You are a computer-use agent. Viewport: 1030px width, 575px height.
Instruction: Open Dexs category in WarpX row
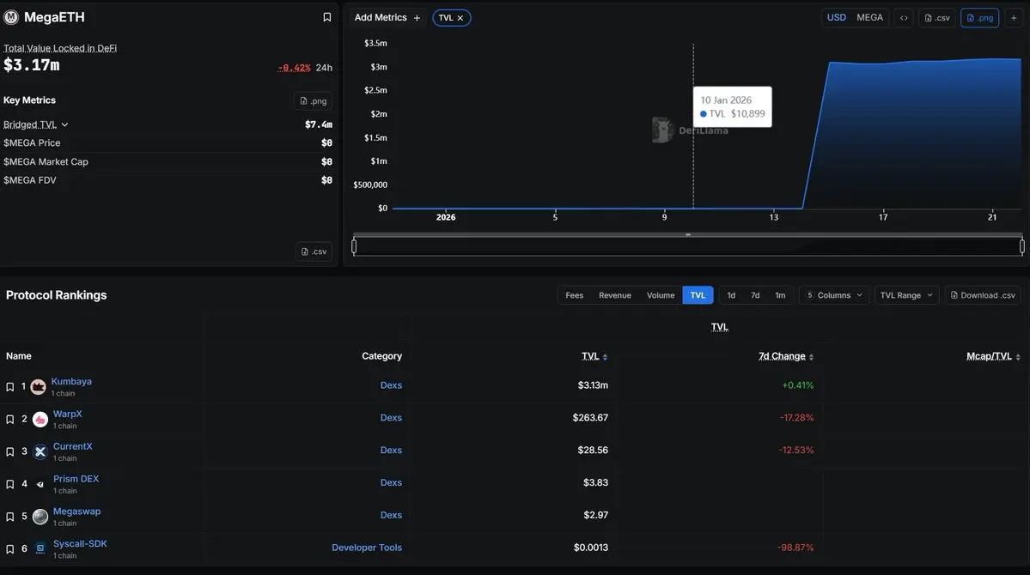(391, 417)
